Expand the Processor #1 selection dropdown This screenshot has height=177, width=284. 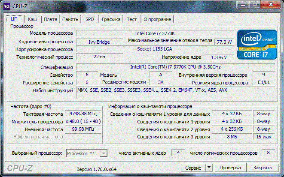click(x=104, y=153)
